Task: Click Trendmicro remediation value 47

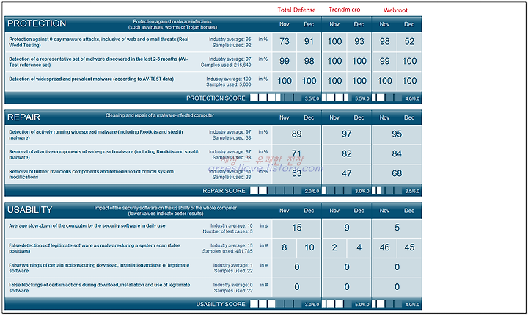Action: pos(346,173)
